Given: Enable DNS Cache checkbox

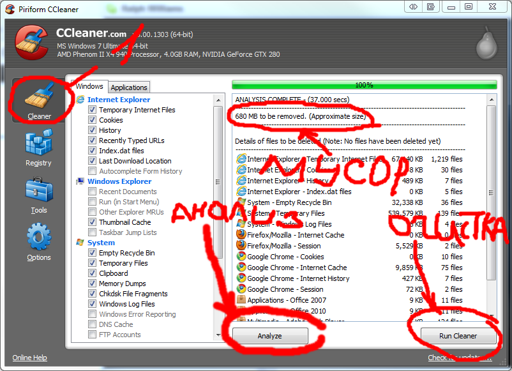Looking at the screenshot, I should click(x=93, y=324).
